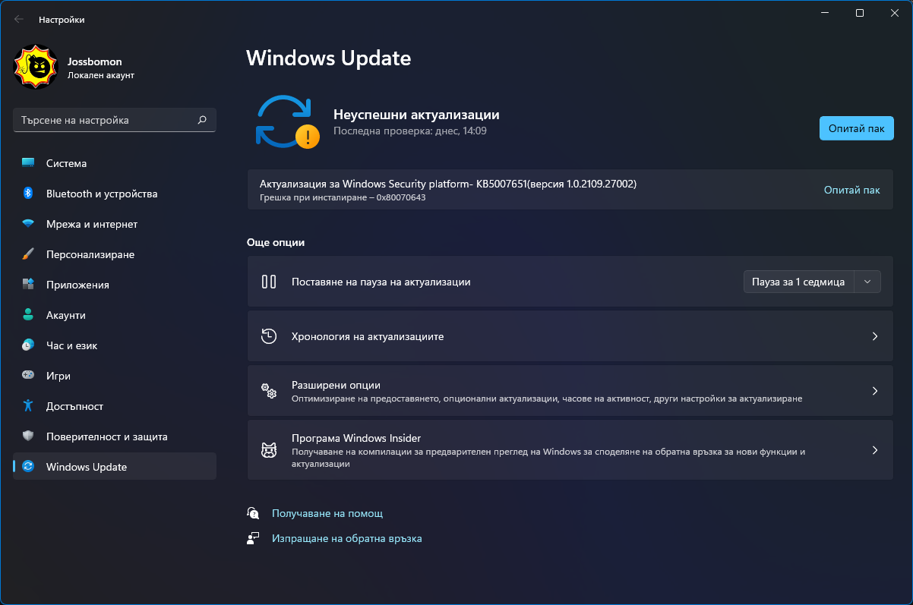The height and width of the screenshot is (605, 913).
Task: Click the feedback icon beside Изпращане на обратна връзка
Action: point(253,538)
